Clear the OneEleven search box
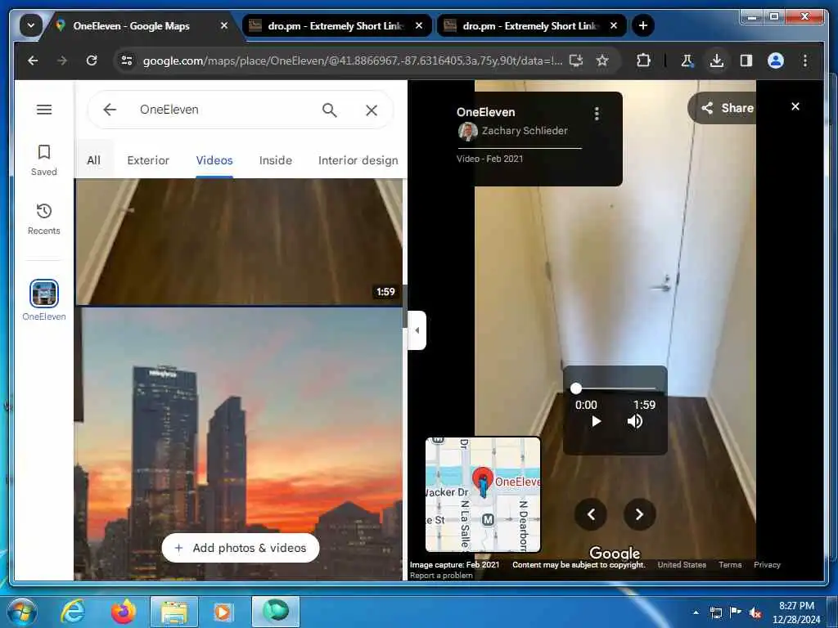This screenshot has height=628, width=838. pos(372,110)
